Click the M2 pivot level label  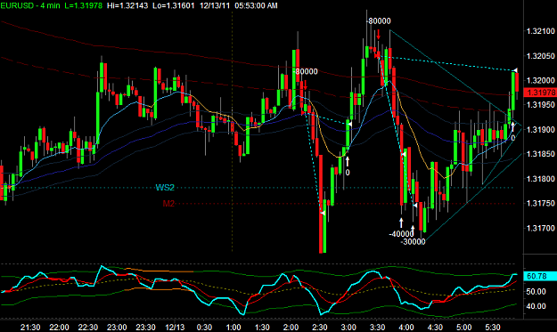coord(168,204)
